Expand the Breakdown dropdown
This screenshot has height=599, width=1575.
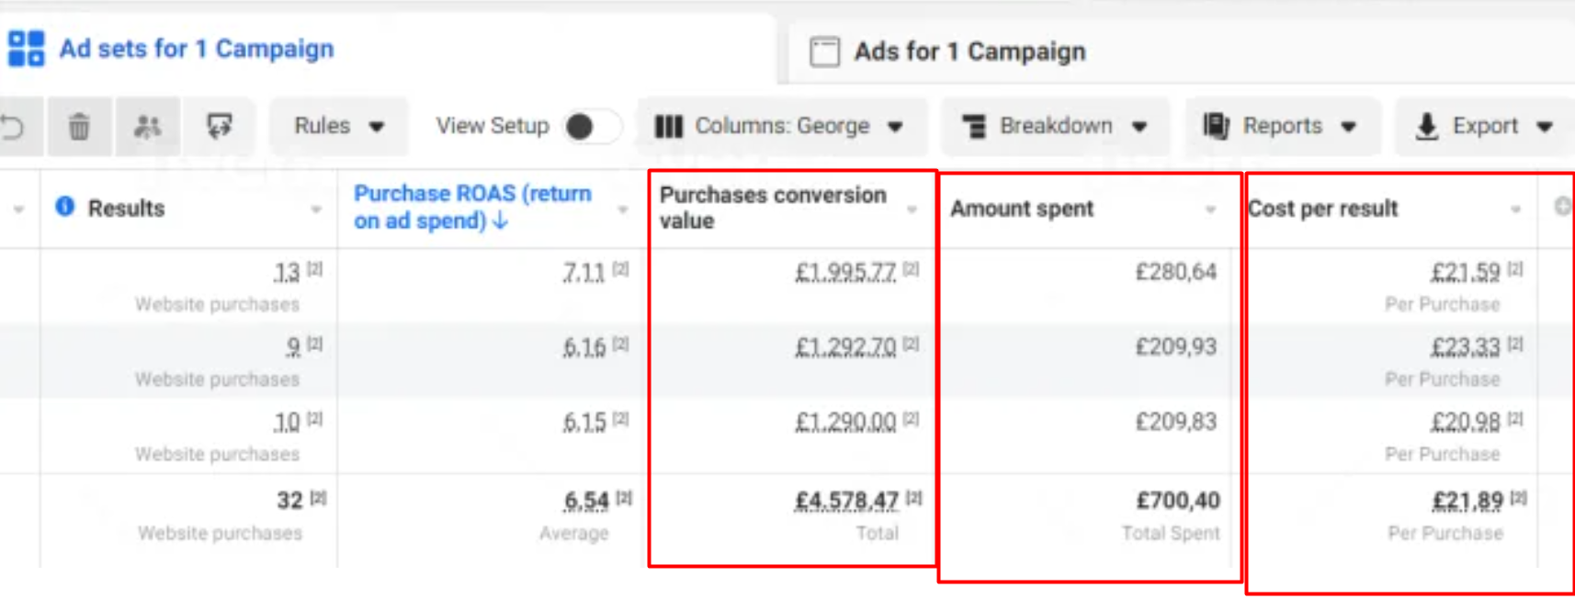point(1055,126)
